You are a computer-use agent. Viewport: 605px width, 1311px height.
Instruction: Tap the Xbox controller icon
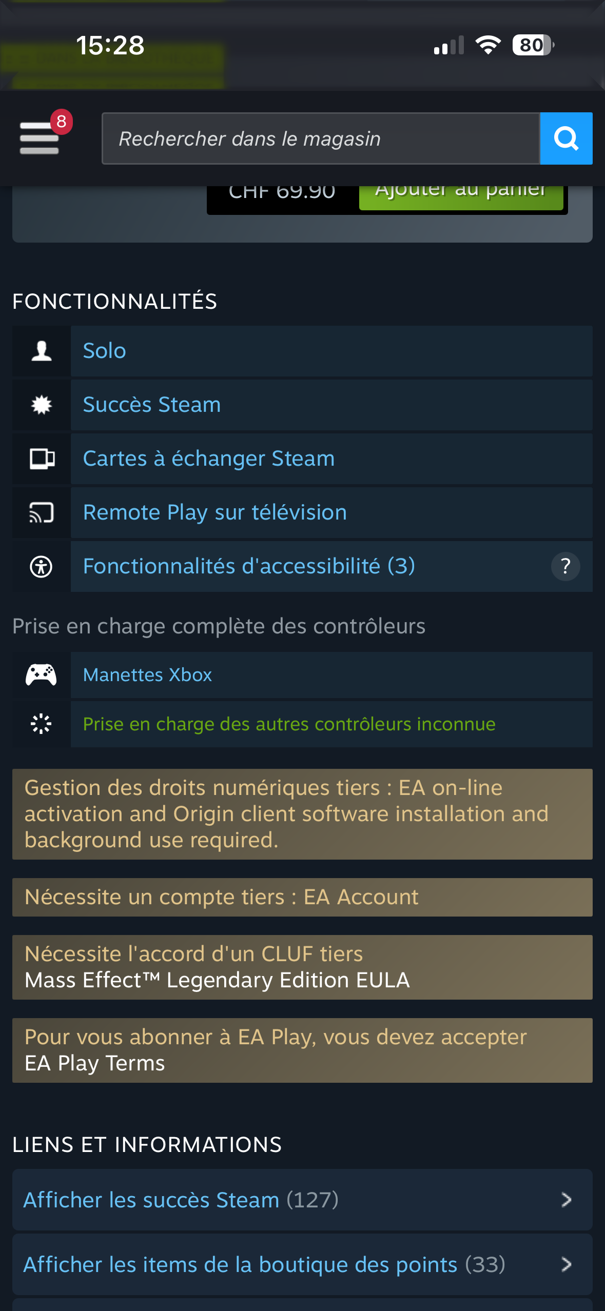point(42,675)
